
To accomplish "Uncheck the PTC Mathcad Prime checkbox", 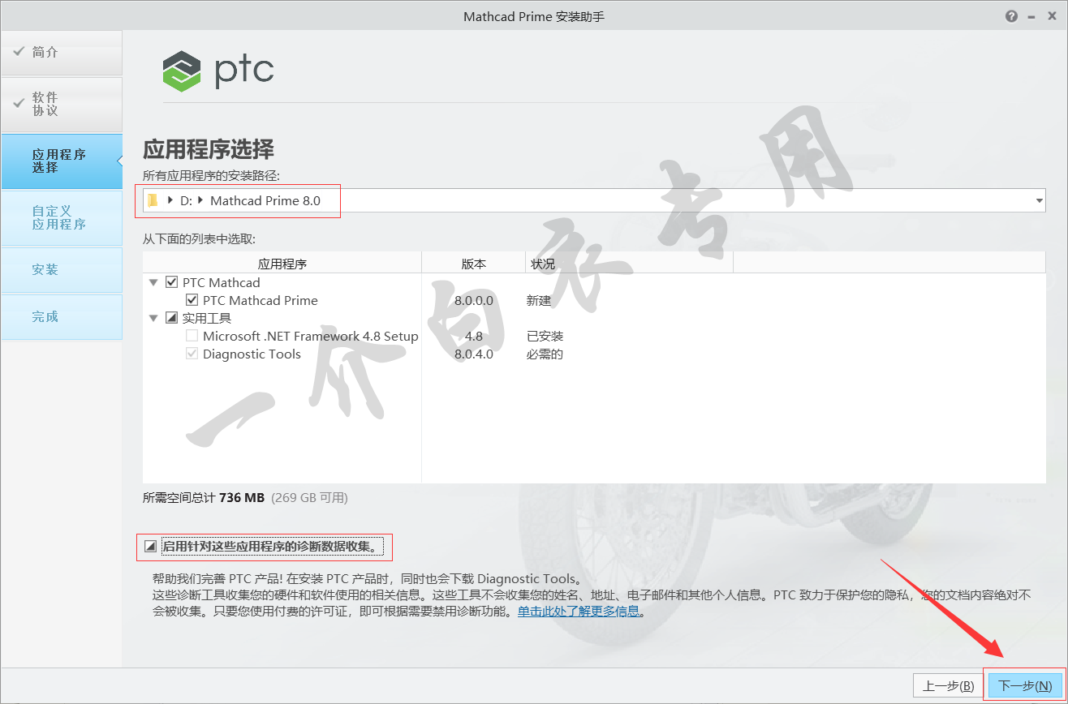I will click(192, 300).
